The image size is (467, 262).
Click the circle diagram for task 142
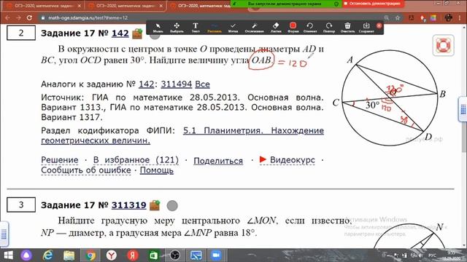(x=389, y=98)
